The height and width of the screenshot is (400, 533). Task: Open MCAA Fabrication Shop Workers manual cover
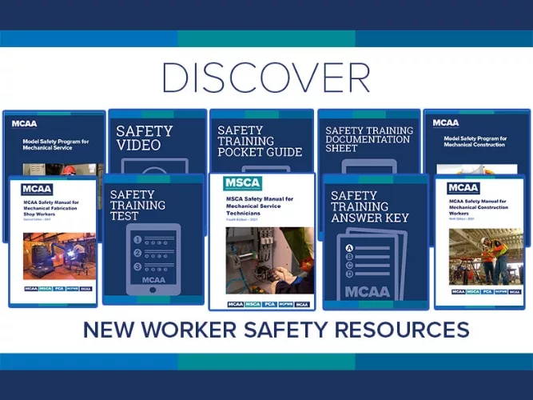53,242
